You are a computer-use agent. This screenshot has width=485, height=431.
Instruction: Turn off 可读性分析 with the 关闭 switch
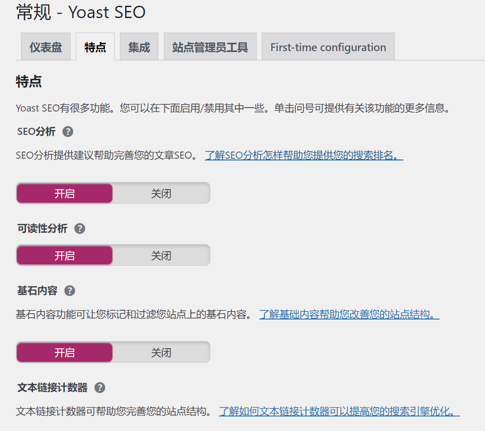coord(161,255)
